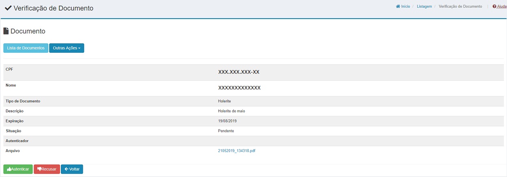Image resolution: width=507 pixels, height=177 pixels.
Task: Click the Situação label
Action: coord(13,131)
